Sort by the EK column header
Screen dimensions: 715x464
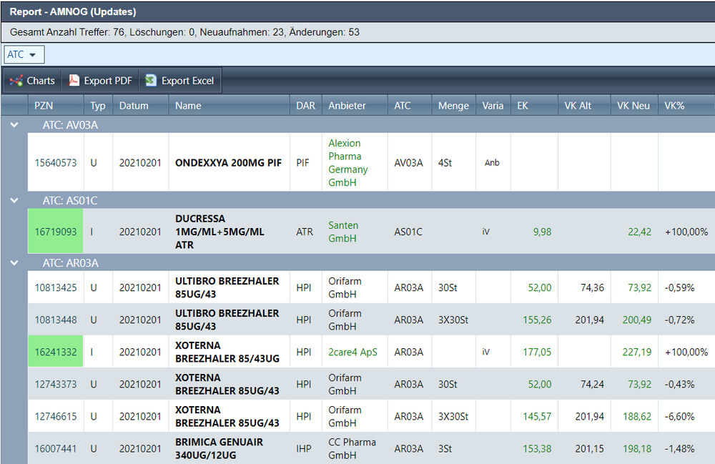coord(534,106)
